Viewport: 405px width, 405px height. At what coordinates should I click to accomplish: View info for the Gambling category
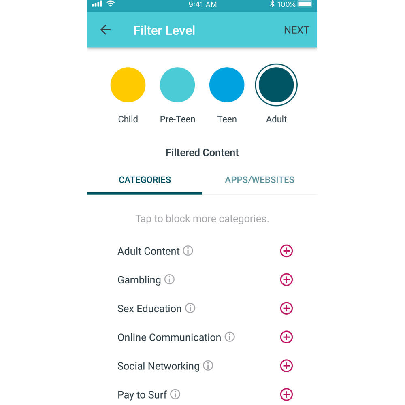tap(169, 279)
